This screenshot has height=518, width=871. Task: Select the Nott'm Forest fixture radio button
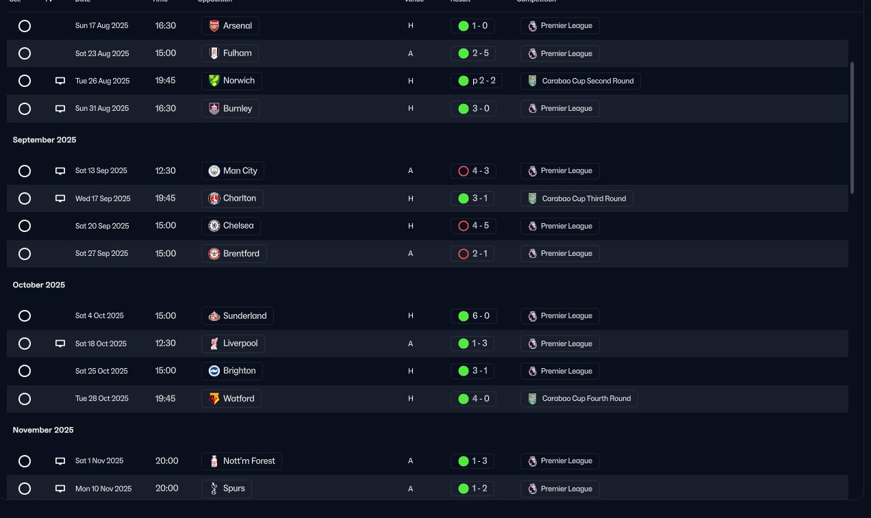point(25,461)
